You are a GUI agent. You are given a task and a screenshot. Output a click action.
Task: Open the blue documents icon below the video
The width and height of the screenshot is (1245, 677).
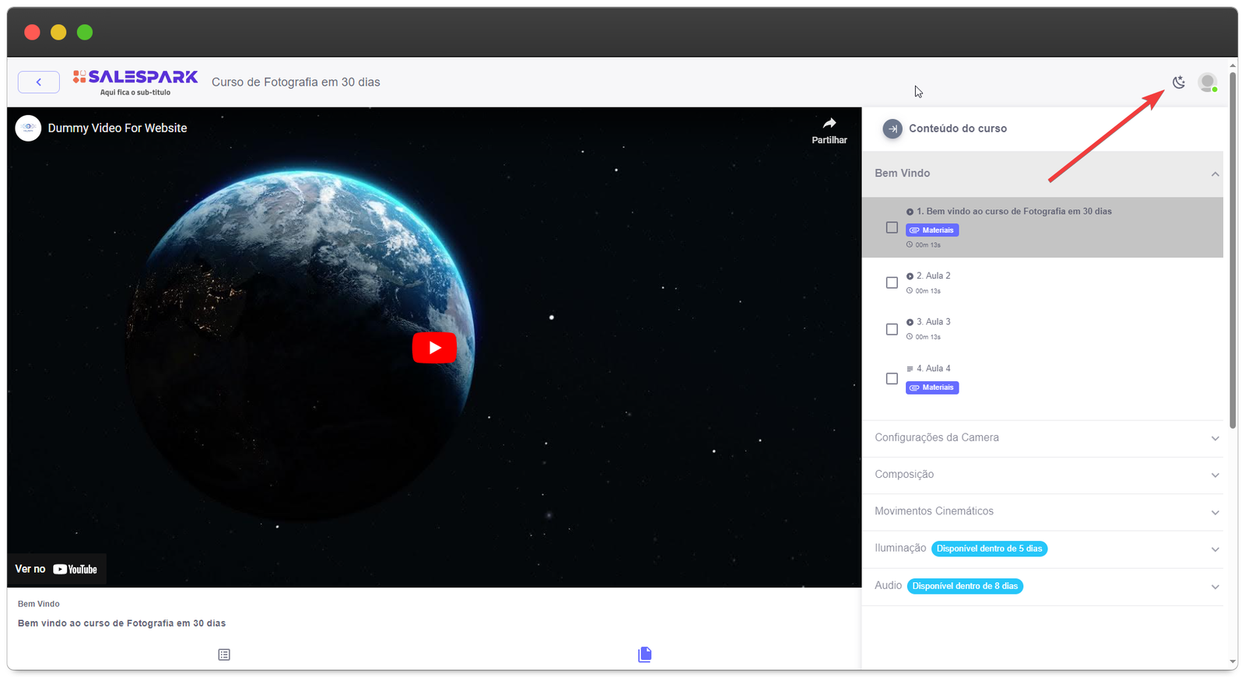[x=644, y=654]
